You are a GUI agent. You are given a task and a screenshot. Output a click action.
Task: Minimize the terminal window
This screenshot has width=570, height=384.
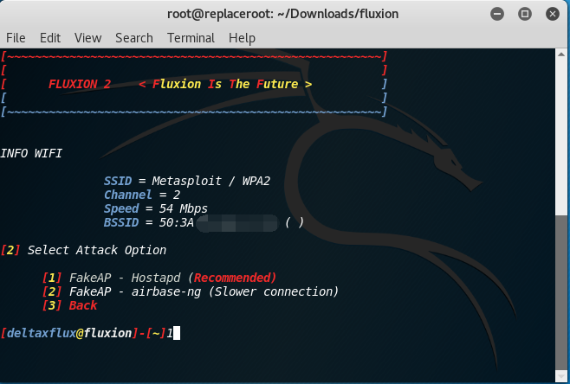point(497,14)
